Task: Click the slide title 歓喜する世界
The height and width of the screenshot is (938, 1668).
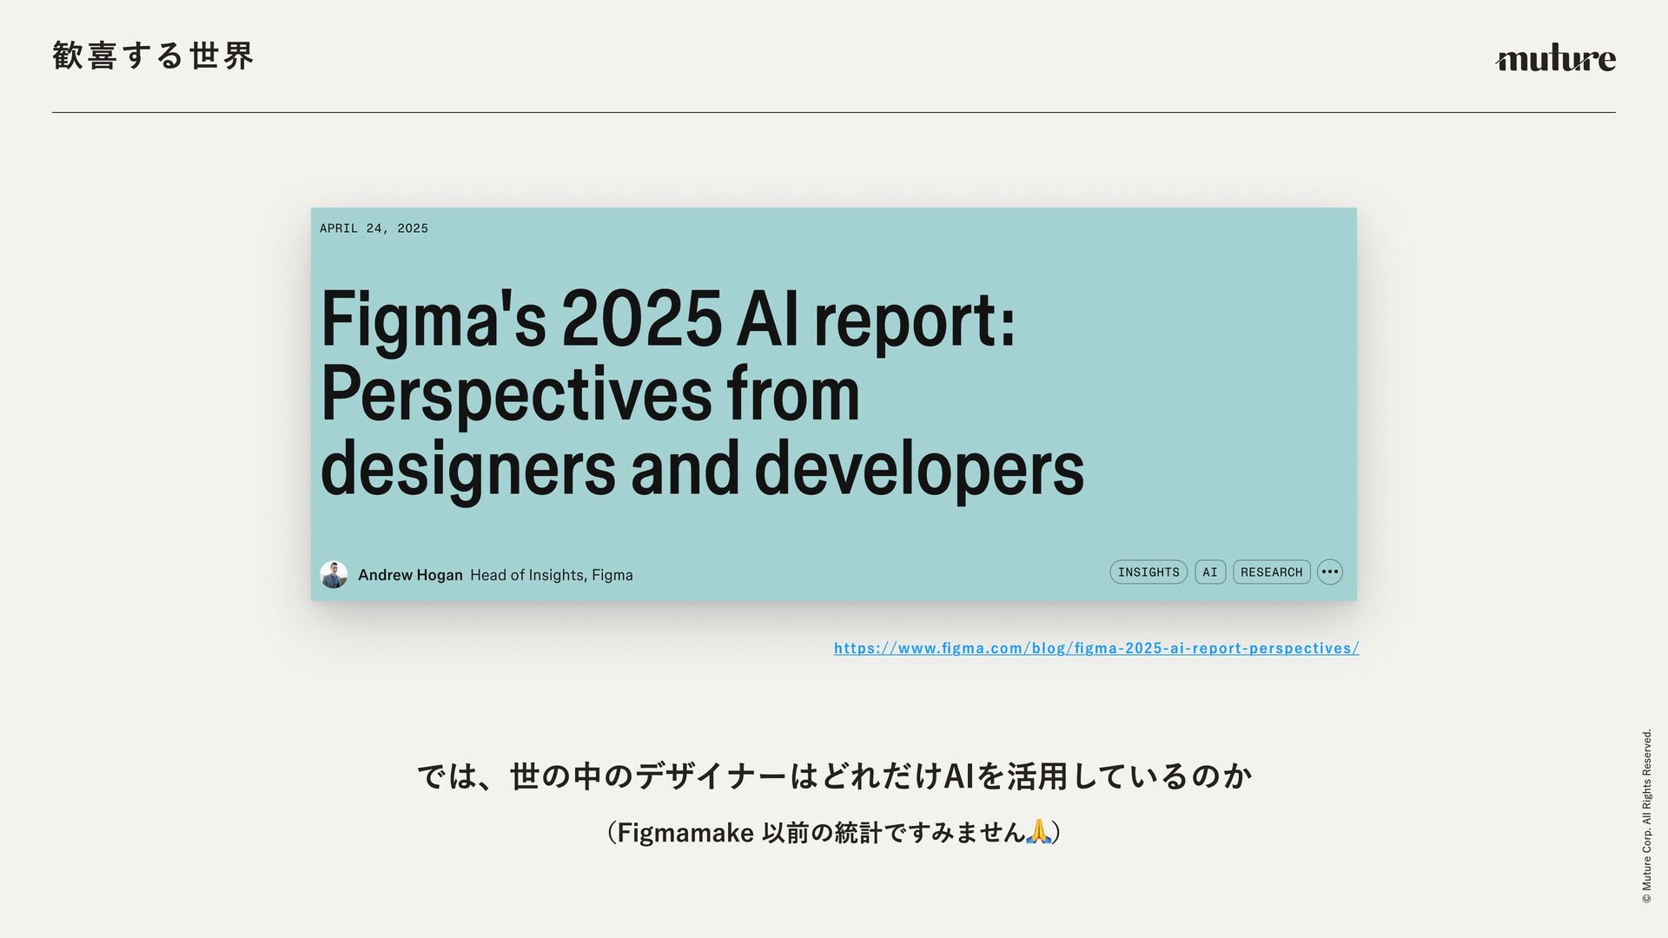Action: point(153,56)
